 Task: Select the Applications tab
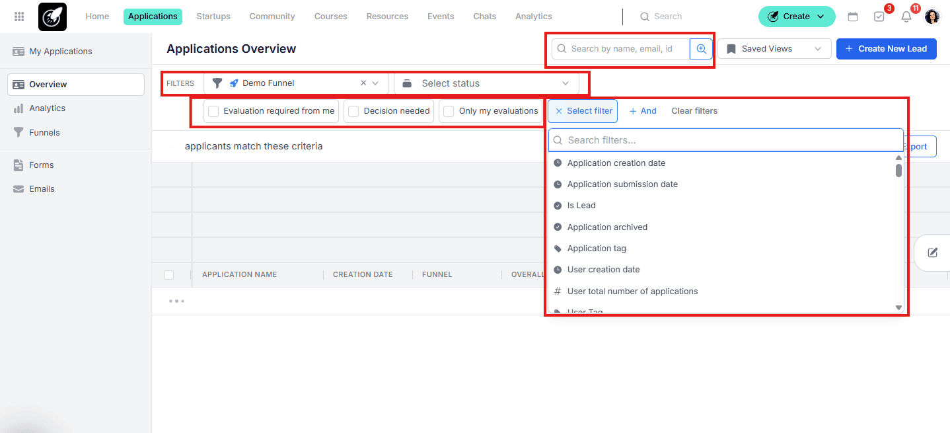(153, 17)
